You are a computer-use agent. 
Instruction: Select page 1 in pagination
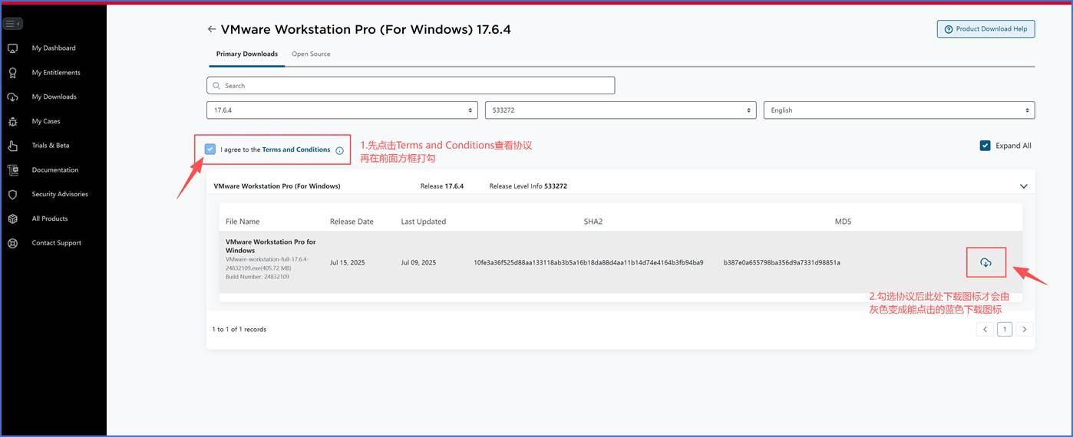click(x=1005, y=329)
